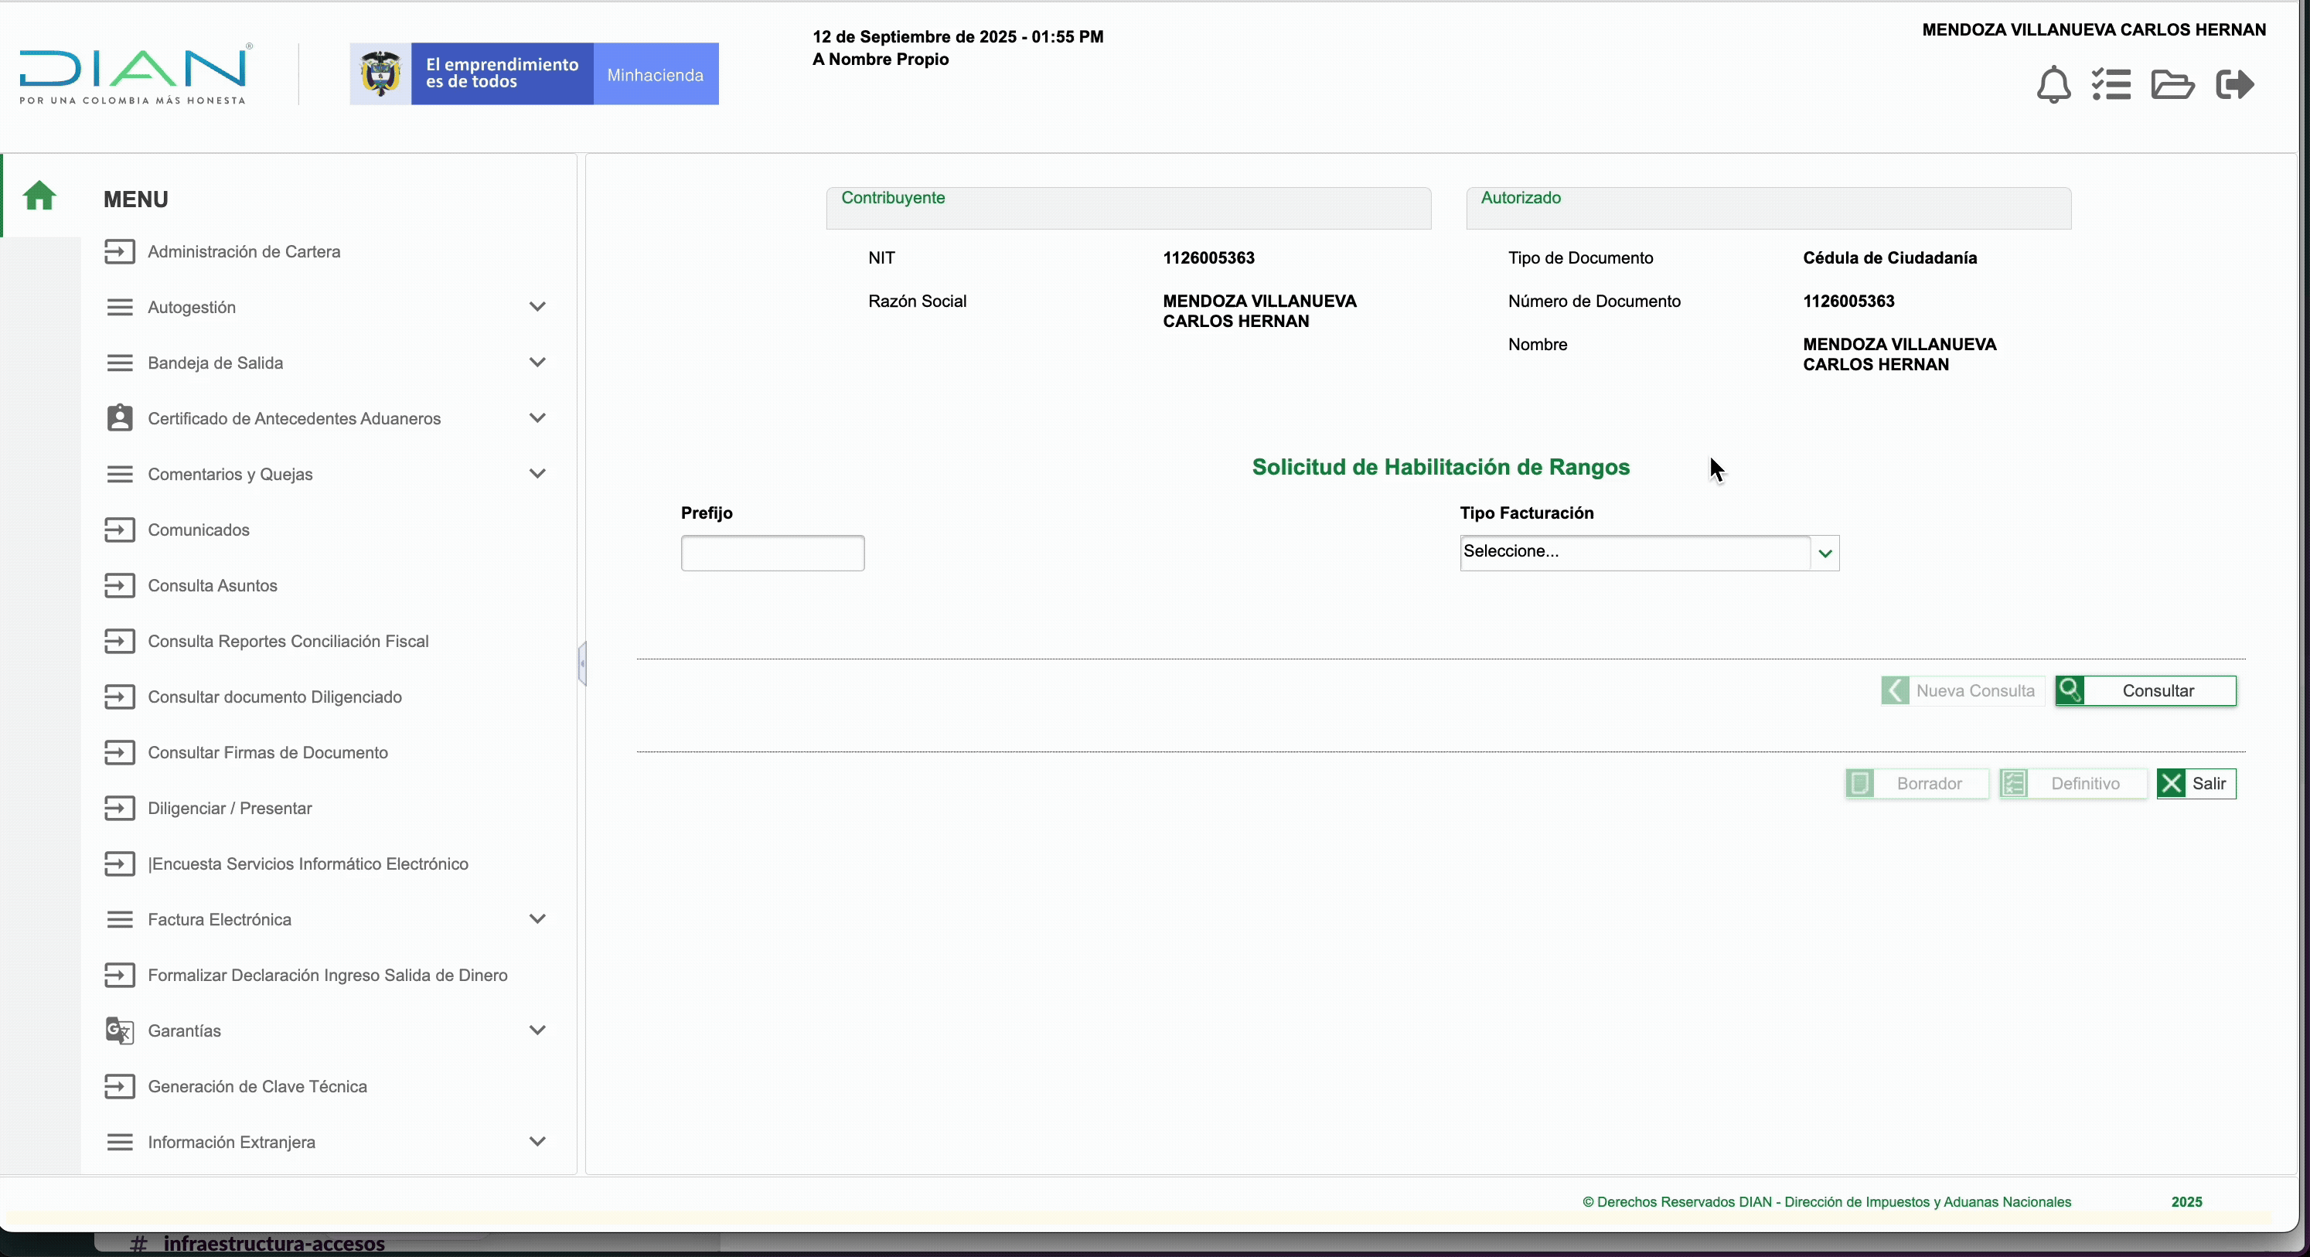Open the folder icon in header
The width and height of the screenshot is (2310, 1257).
pos(2173,85)
